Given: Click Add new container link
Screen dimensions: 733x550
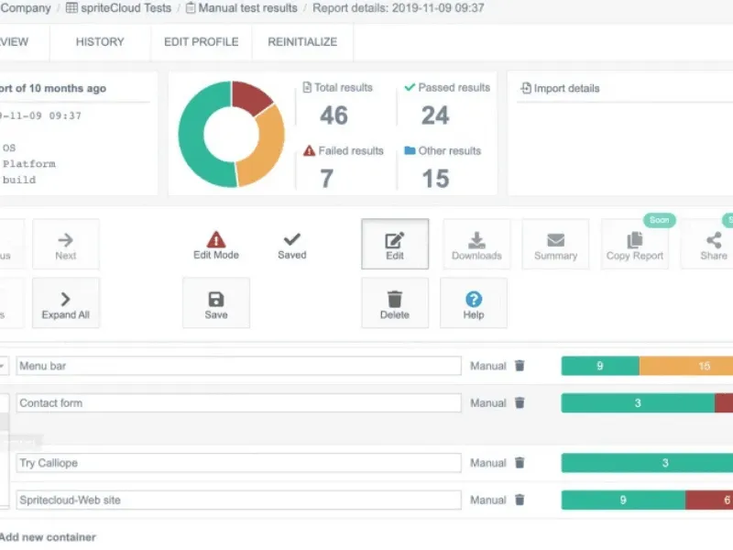Looking at the screenshot, I should (48, 537).
